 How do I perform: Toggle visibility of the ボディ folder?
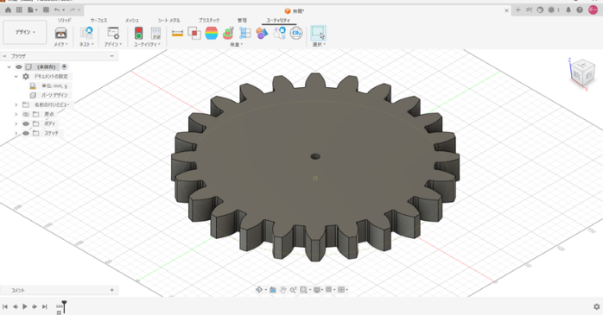tap(26, 123)
